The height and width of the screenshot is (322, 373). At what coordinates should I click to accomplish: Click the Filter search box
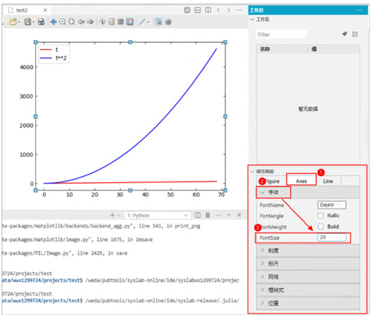click(281, 35)
